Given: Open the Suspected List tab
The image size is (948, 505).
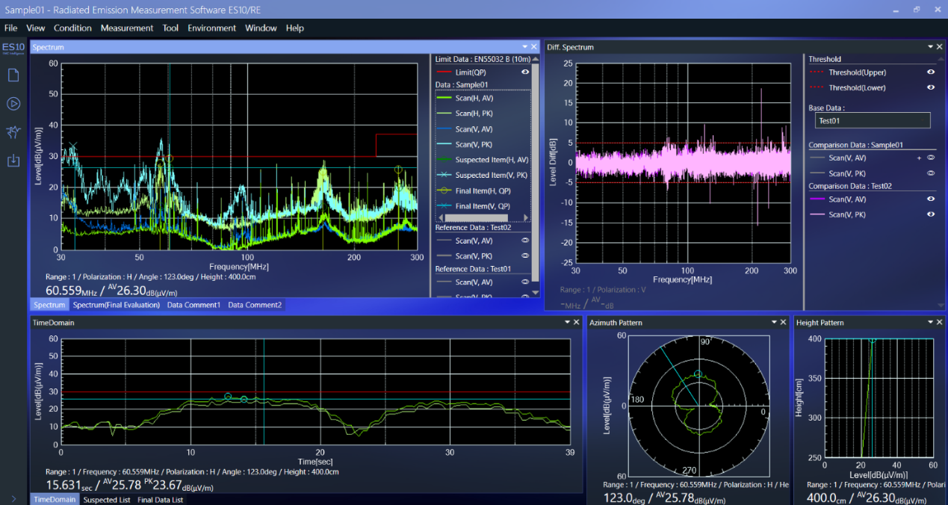Looking at the screenshot, I should point(107,500).
